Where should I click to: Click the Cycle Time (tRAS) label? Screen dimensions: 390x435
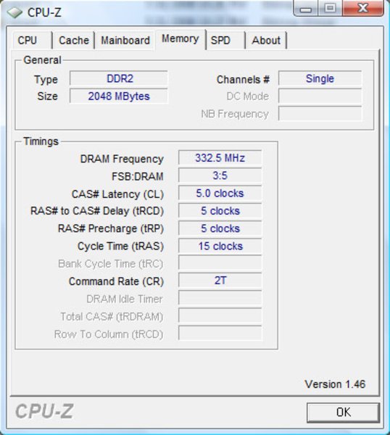click(x=120, y=246)
